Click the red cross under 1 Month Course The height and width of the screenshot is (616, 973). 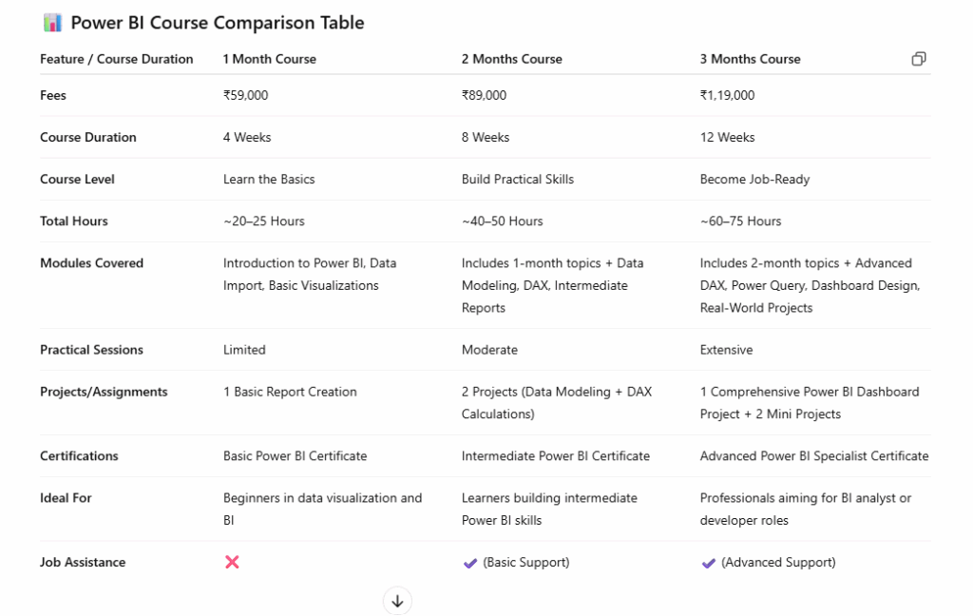pos(232,562)
